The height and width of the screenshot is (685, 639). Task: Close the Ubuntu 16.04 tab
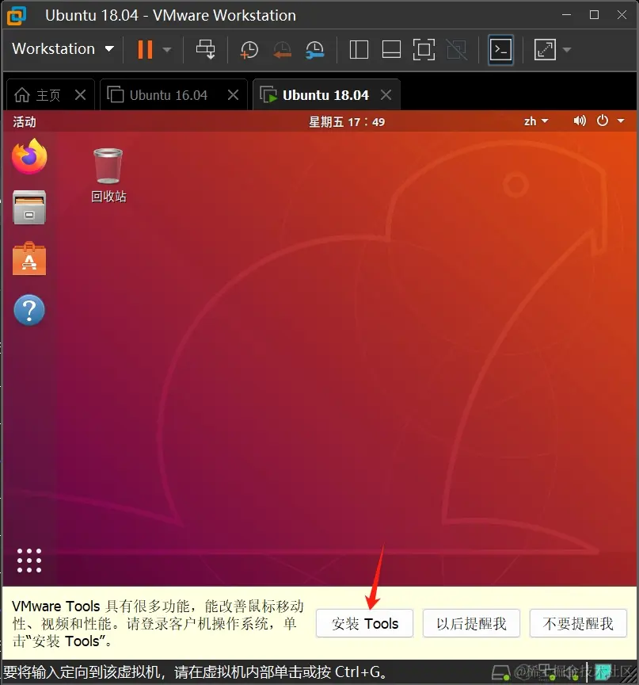point(234,94)
